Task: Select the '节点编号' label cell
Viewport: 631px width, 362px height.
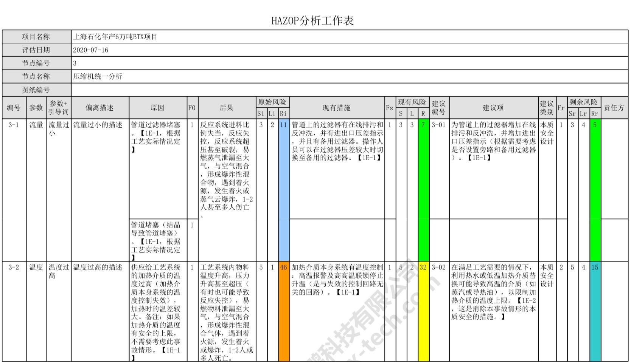Action: [37, 63]
